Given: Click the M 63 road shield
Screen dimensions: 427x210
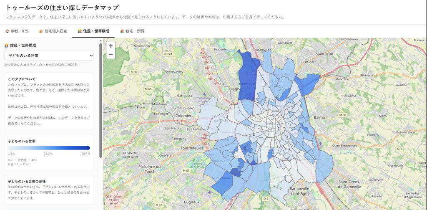Looking at the screenshot, I should click(186, 171).
